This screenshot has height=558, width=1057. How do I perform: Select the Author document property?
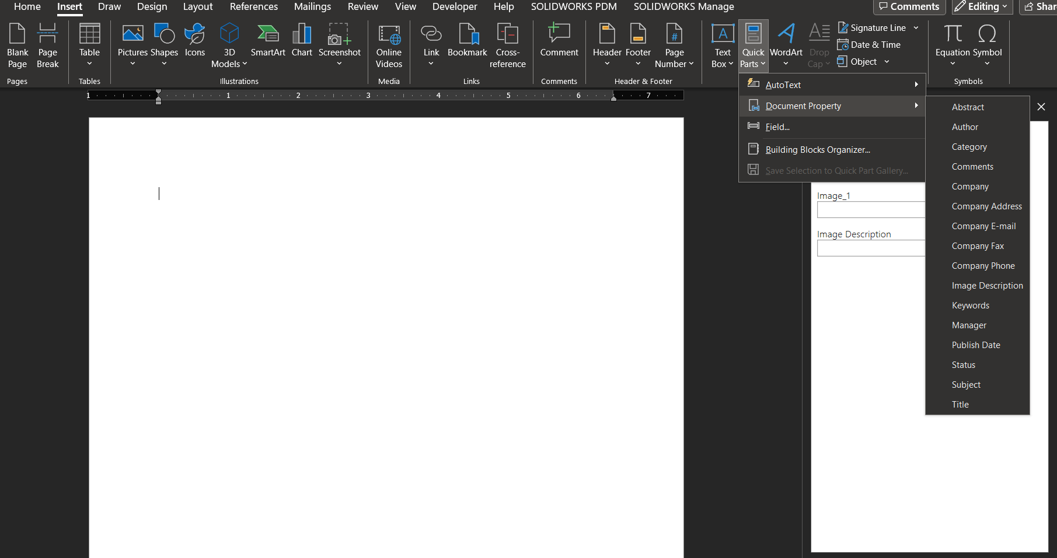click(965, 127)
